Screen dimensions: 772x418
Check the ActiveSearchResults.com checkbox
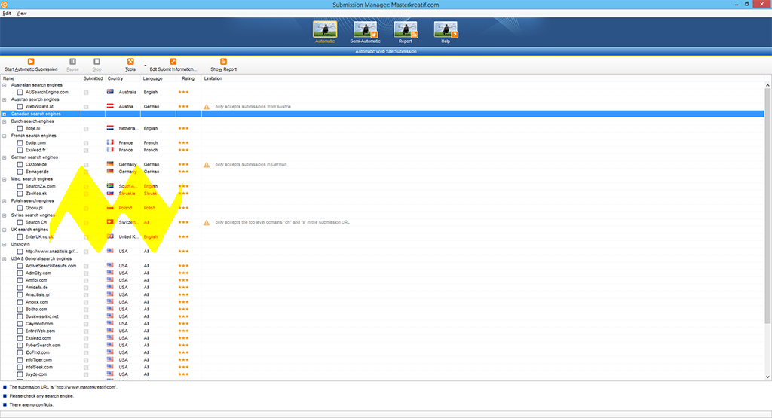coord(20,266)
